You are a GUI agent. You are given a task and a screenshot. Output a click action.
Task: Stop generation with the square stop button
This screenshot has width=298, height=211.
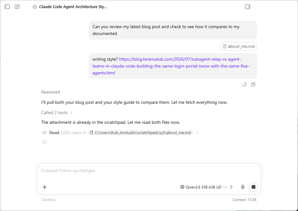(253, 187)
